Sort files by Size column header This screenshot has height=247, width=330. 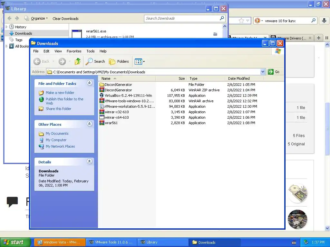[171, 78]
